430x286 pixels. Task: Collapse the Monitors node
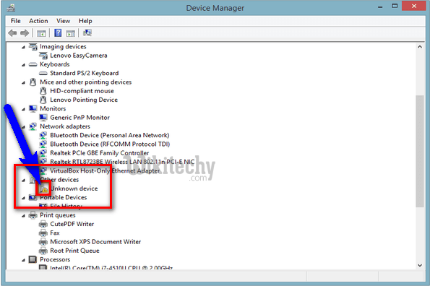click(23, 109)
